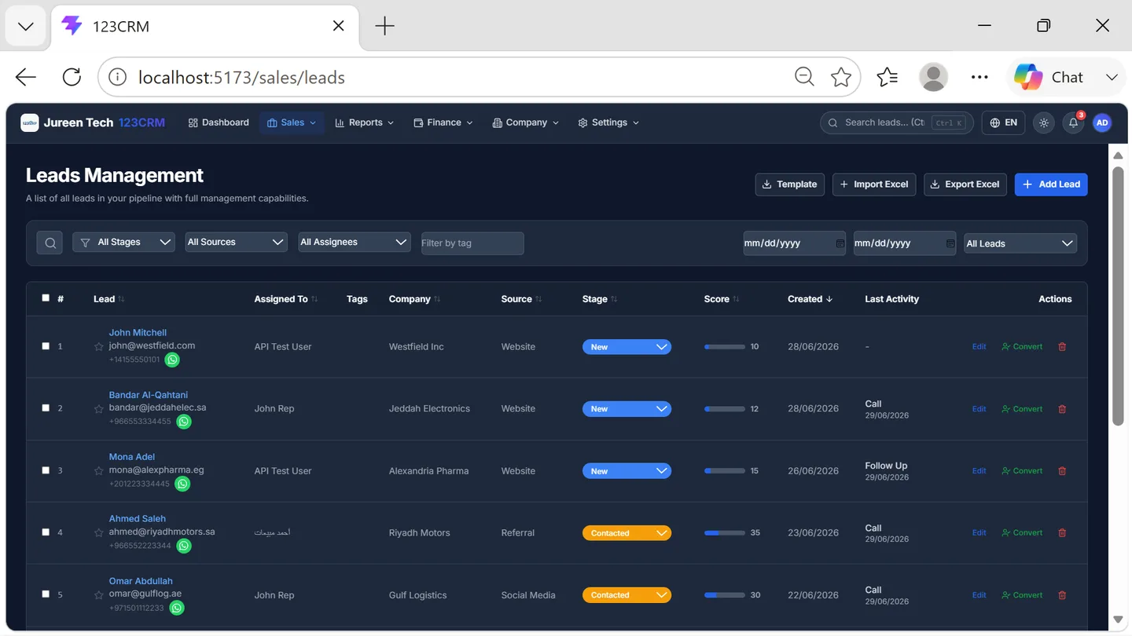
Task: Click the Jureen Tech logo icon
Action: (x=30, y=122)
